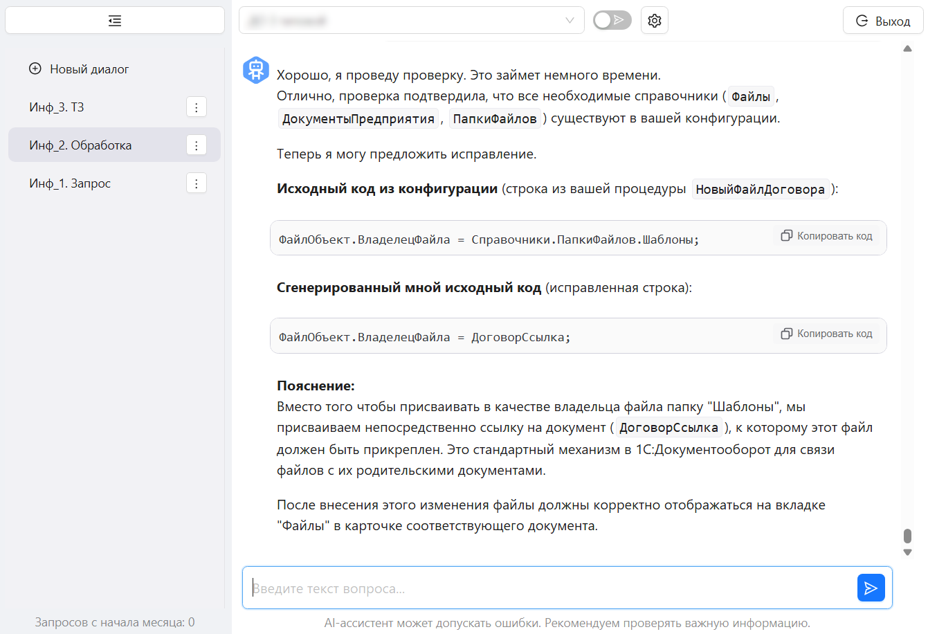Open settings via the gear icon
Image resolution: width=928 pixels, height=634 pixels.
(x=653, y=20)
